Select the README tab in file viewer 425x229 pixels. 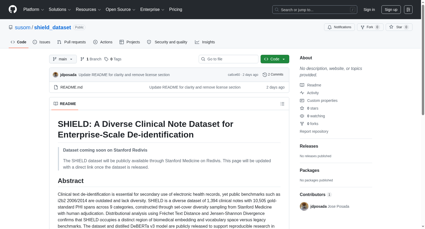pyautogui.click(x=65, y=104)
